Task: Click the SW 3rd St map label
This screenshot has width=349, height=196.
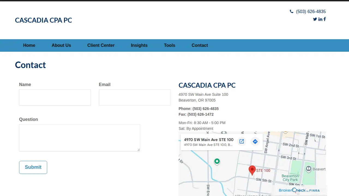Action: click(x=288, y=158)
